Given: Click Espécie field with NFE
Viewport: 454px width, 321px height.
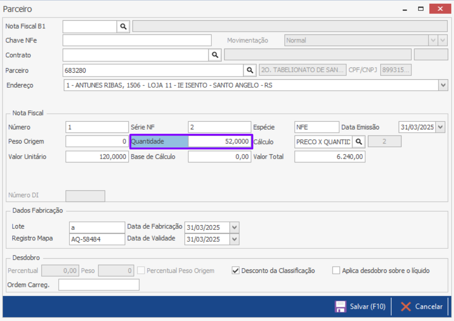Looking at the screenshot, I should point(317,127).
